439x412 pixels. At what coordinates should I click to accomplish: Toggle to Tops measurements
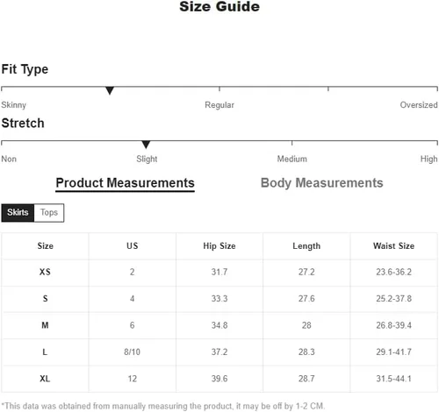pyautogui.click(x=49, y=212)
